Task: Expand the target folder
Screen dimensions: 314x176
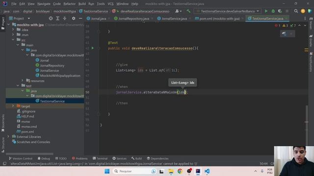Action: pos(13,106)
